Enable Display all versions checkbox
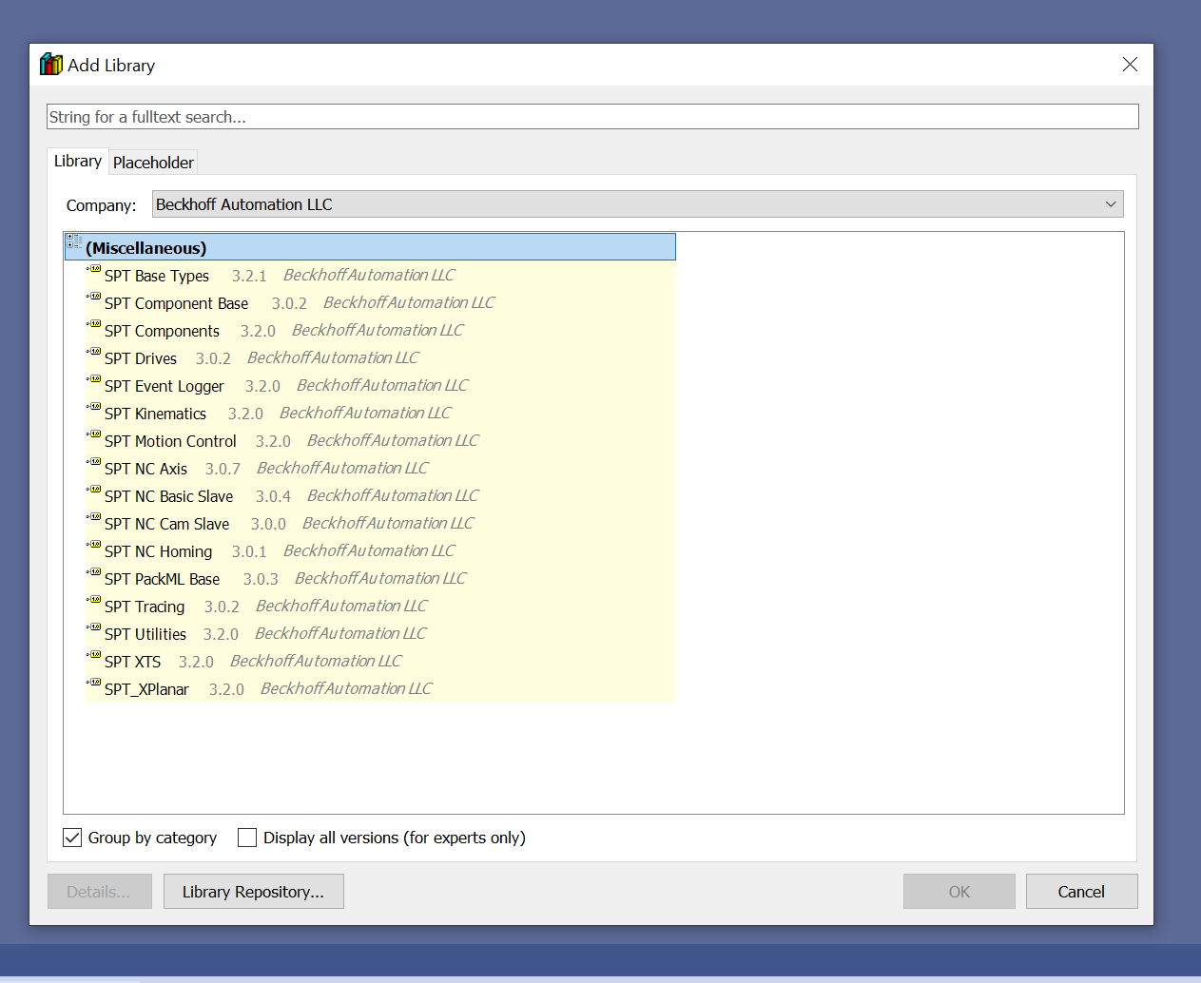The height and width of the screenshot is (983, 1201). coord(247,838)
